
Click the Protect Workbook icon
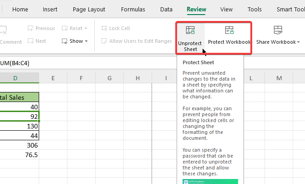[x=229, y=31]
